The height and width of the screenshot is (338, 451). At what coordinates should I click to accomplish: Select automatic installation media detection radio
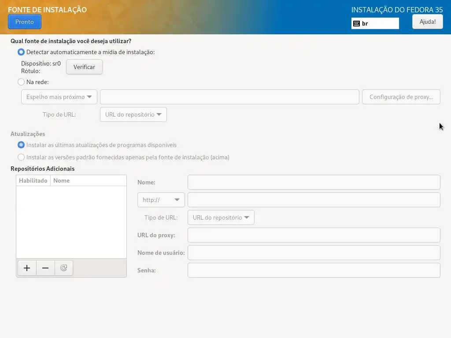[x=21, y=52]
